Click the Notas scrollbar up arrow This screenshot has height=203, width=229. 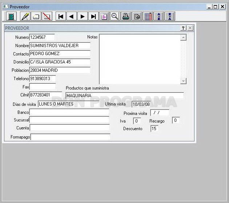[183, 37]
